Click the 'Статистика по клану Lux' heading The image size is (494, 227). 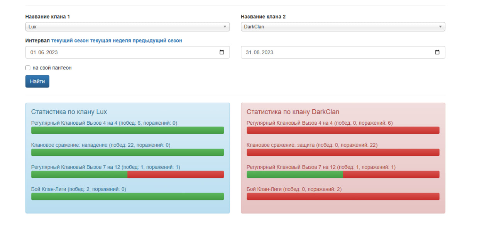point(69,112)
